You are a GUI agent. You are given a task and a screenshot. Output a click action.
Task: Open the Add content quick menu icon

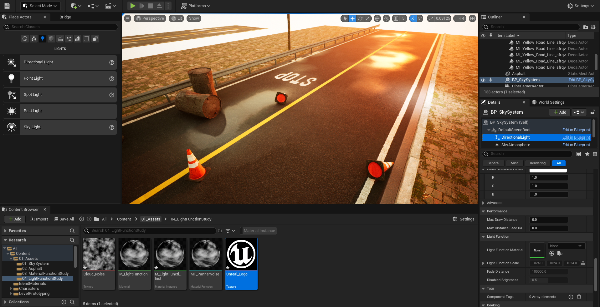75,6
